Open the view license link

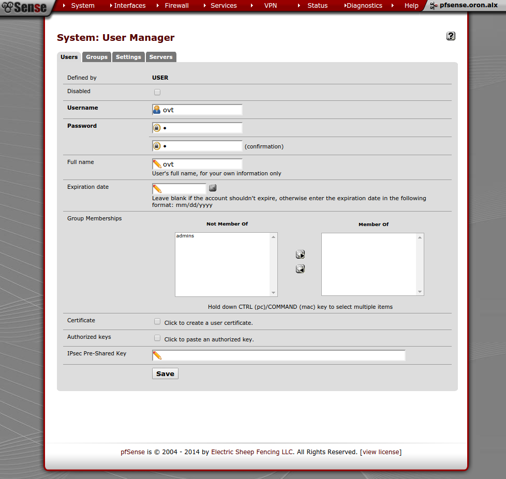(x=381, y=452)
